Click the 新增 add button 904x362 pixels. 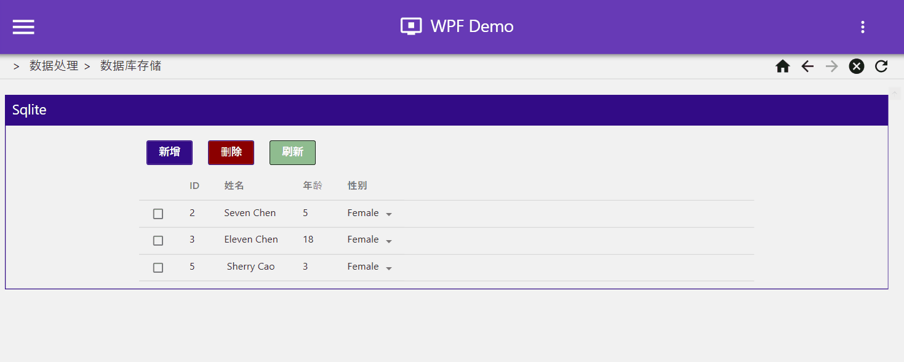pyautogui.click(x=169, y=153)
